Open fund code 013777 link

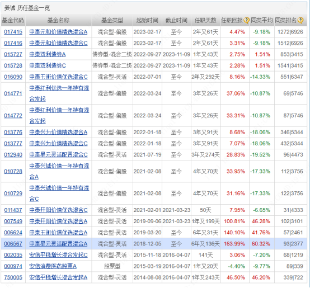[x=13, y=143]
